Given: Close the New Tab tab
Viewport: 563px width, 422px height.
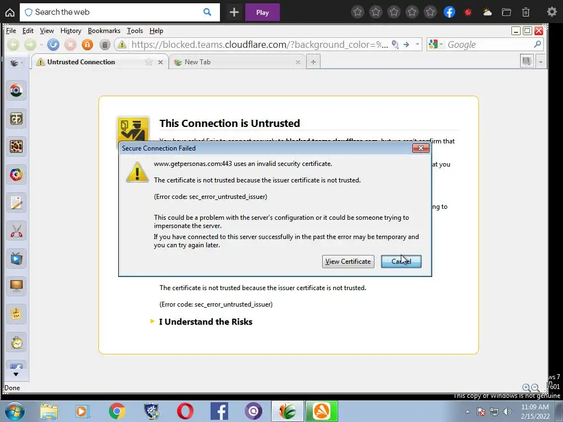Looking at the screenshot, I should point(297,62).
